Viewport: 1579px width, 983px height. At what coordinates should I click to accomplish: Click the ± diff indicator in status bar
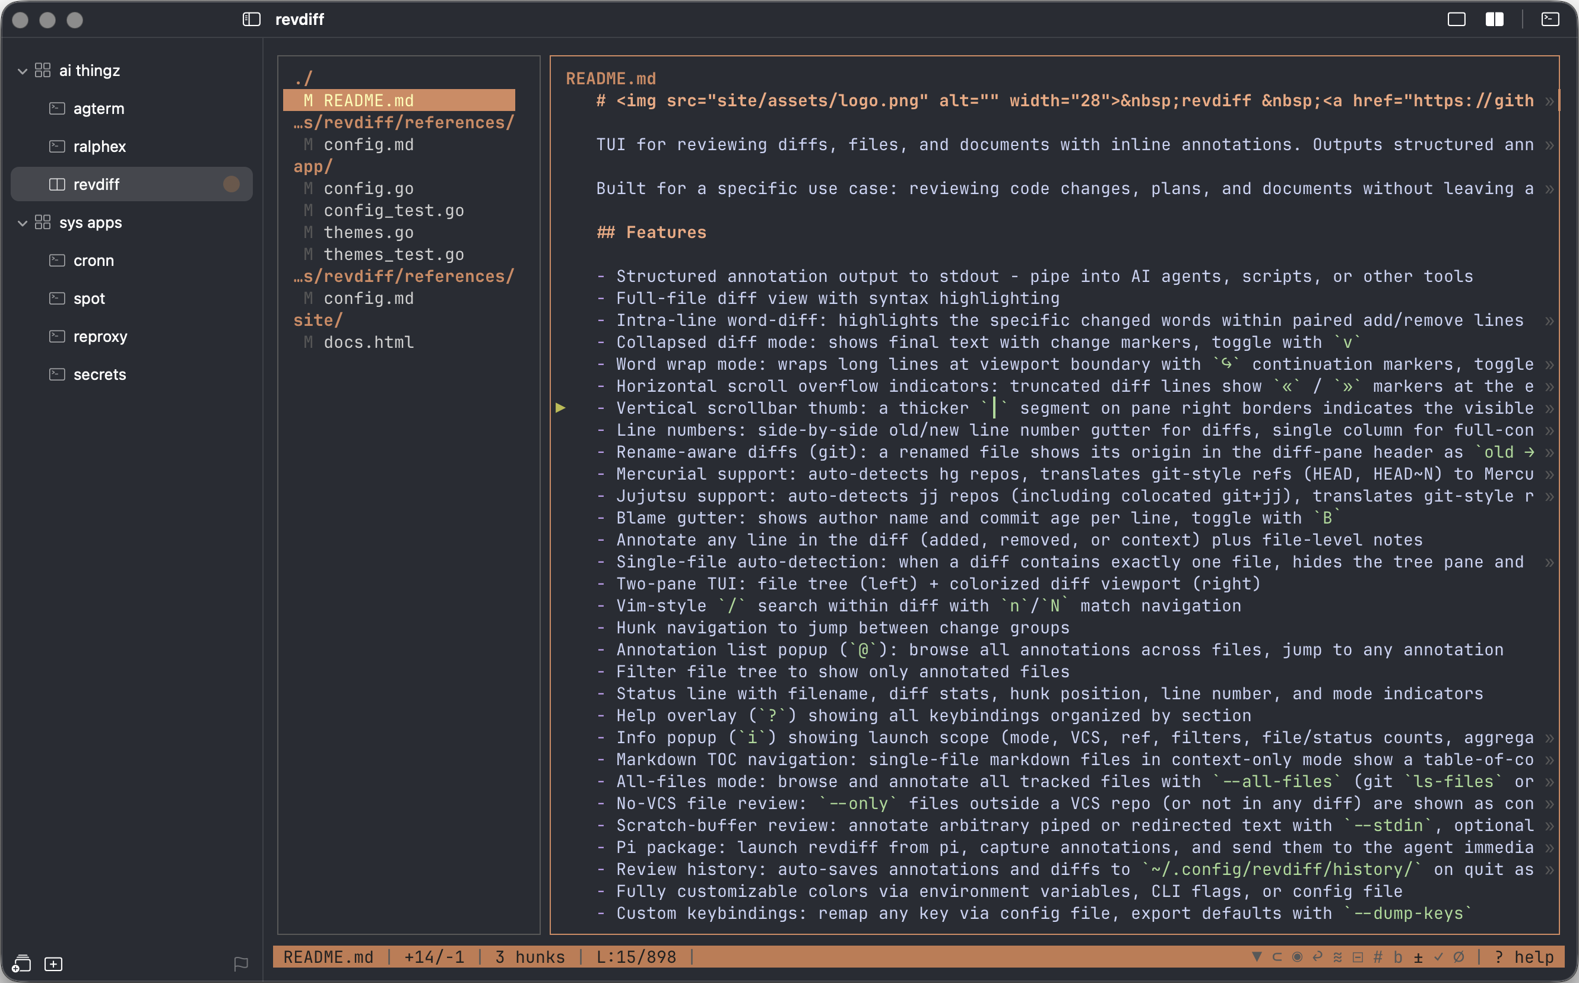point(1418,957)
